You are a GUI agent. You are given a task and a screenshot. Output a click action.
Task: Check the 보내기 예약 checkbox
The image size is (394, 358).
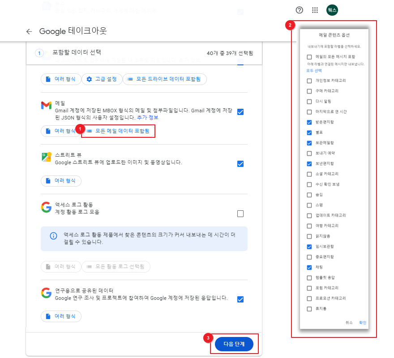309,153
